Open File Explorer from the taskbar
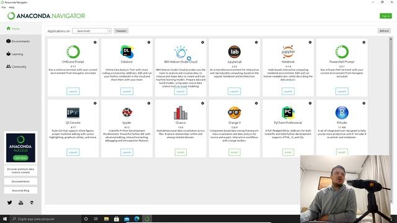Image resolution: width=397 pixels, height=223 pixels. click(106, 219)
